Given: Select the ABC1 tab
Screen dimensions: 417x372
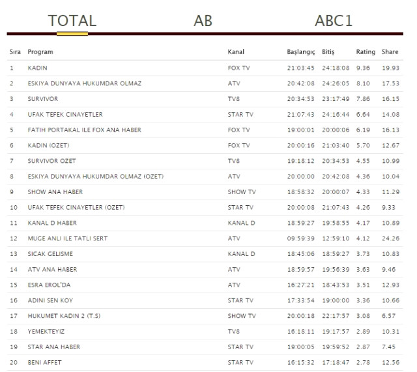Looking at the screenshot, I should [333, 20].
